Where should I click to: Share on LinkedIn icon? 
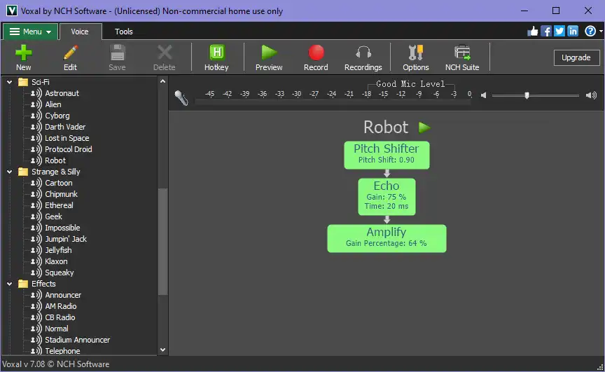[x=573, y=32]
